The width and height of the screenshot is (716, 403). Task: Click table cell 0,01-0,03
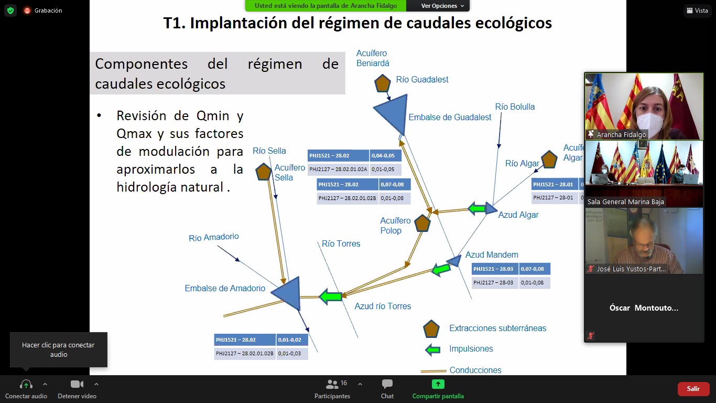pos(292,354)
